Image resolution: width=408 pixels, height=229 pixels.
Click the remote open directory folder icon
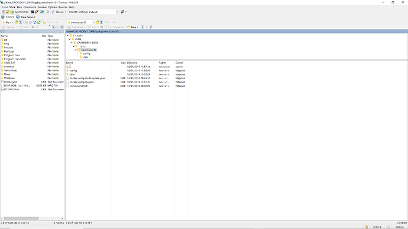pyautogui.click(x=98, y=22)
